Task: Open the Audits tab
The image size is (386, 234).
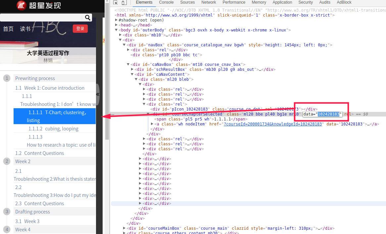Action: tap(325, 2)
